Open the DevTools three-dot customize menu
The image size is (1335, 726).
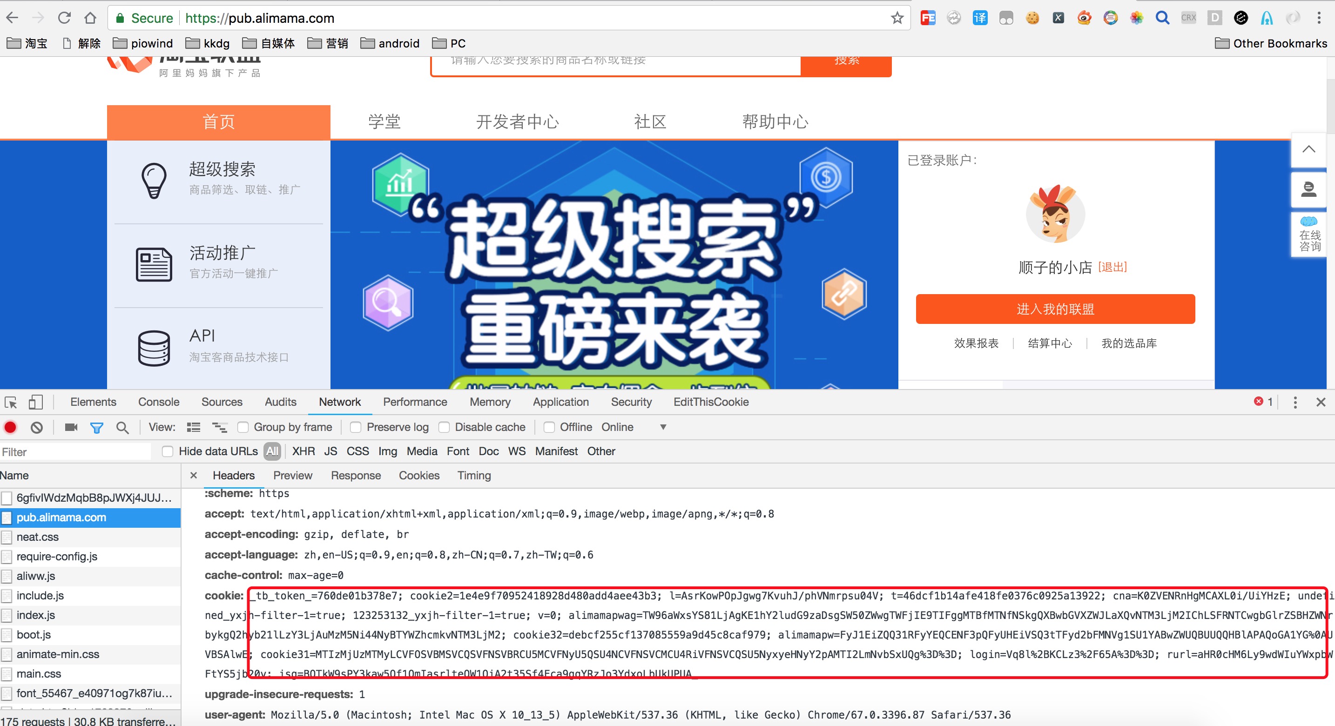(1295, 402)
